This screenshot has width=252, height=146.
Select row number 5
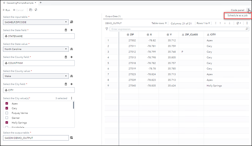pyautogui.click(x=108, y=63)
